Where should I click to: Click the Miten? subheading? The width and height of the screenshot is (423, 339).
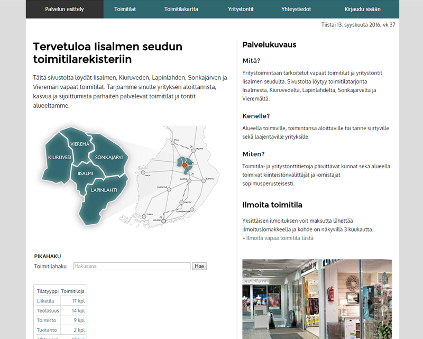click(x=253, y=154)
